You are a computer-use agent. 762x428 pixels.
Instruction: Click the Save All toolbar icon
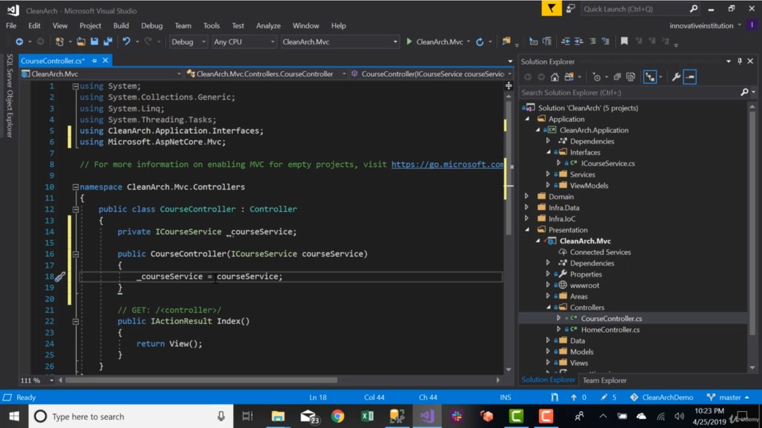[x=107, y=42]
